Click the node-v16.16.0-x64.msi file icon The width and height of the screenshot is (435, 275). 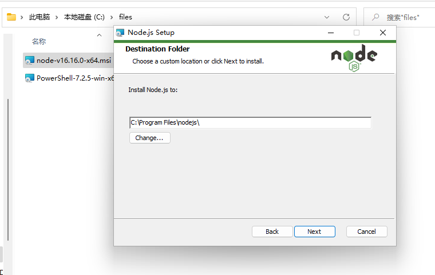tap(30, 61)
